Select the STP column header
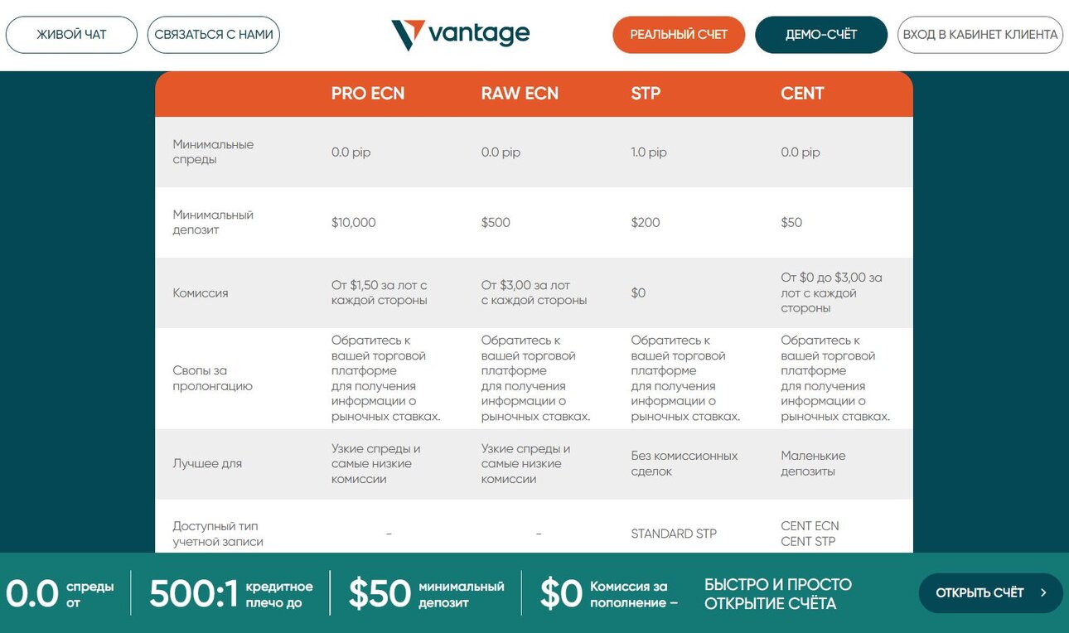The image size is (1069, 633). (x=646, y=94)
